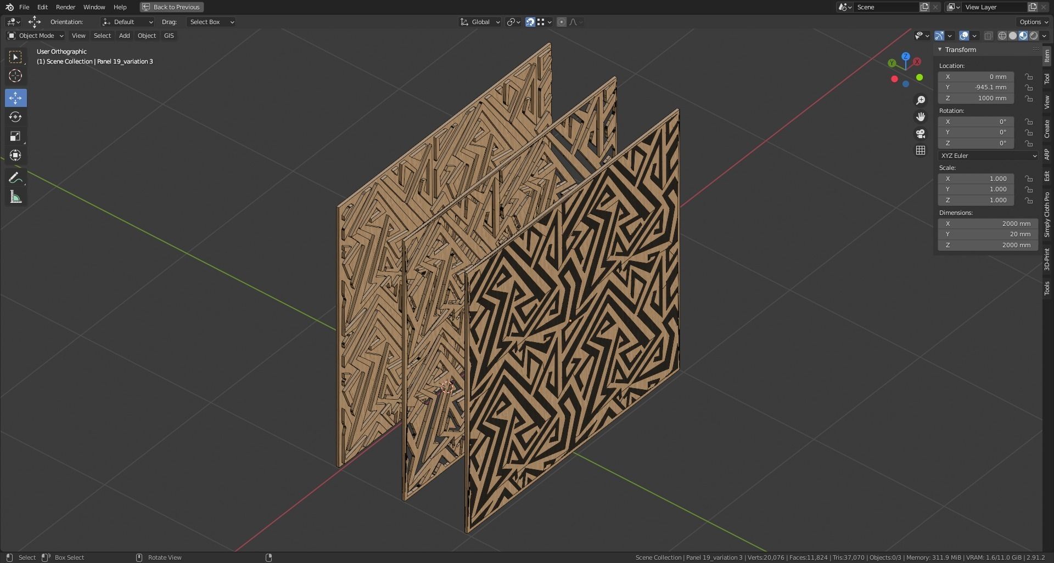Open the viewport Add menu
This screenshot has height=563, width=1054.
tap(125, 36)
